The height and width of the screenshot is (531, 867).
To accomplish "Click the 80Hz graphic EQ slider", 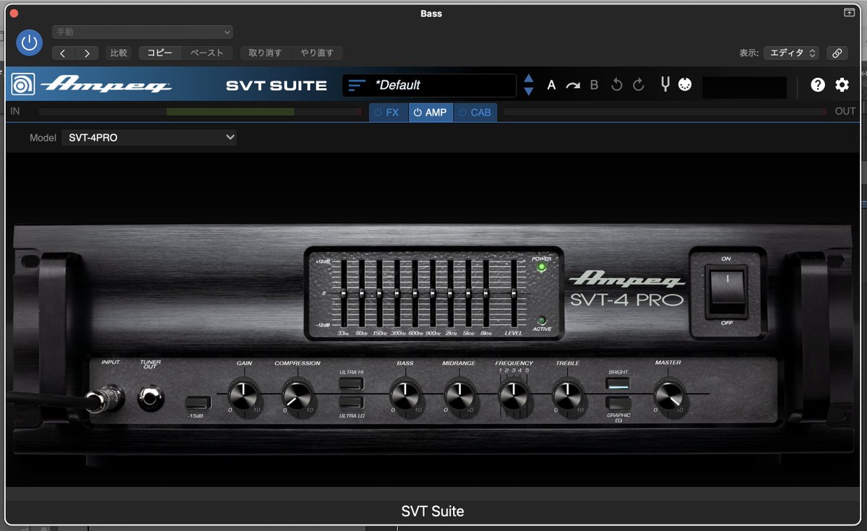I will [362, 293].
